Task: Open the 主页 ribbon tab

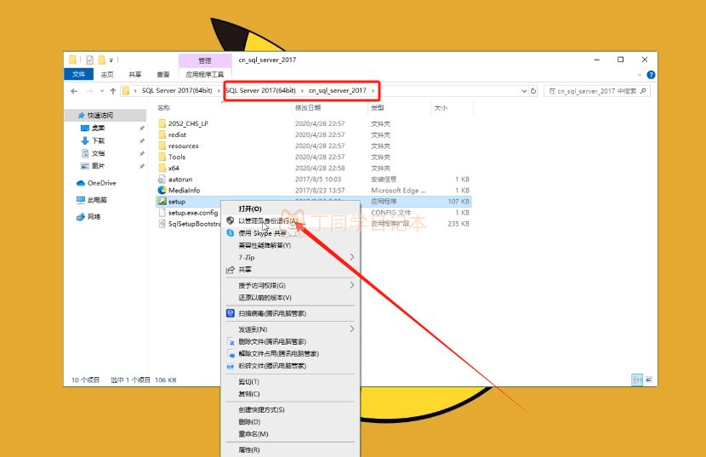Action: point(107,74)
